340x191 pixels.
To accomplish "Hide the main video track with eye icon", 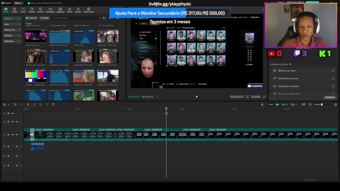I will tap(12, 135).
